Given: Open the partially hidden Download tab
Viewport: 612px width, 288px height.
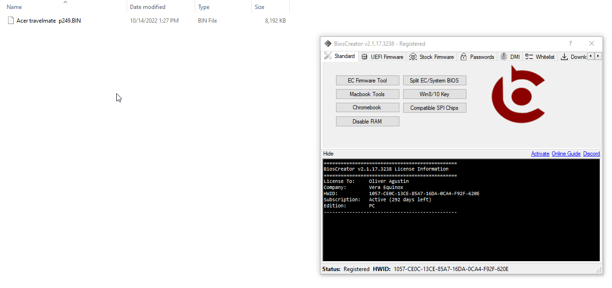Looking at the screenshot, I should coord(573,57).
